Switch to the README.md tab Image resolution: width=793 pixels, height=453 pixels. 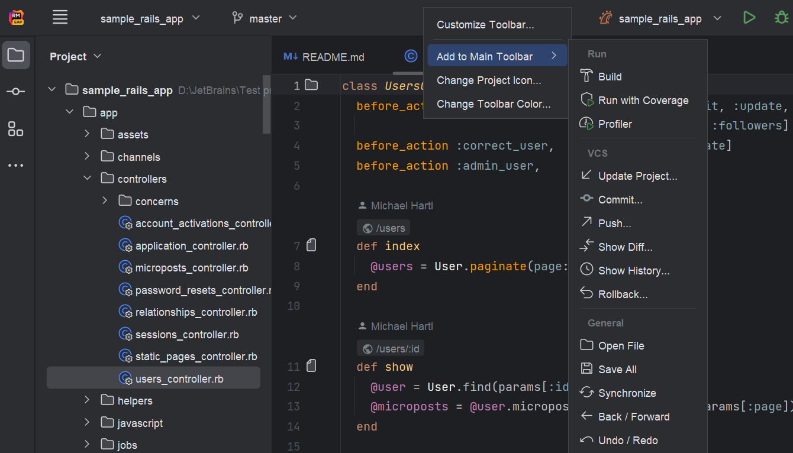(324, 57)
